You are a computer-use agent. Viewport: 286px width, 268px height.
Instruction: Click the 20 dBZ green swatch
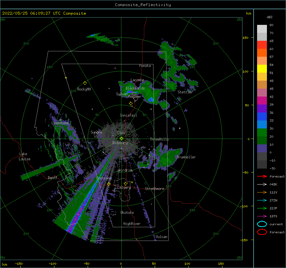pyautogui.click(x=262, y=132)
